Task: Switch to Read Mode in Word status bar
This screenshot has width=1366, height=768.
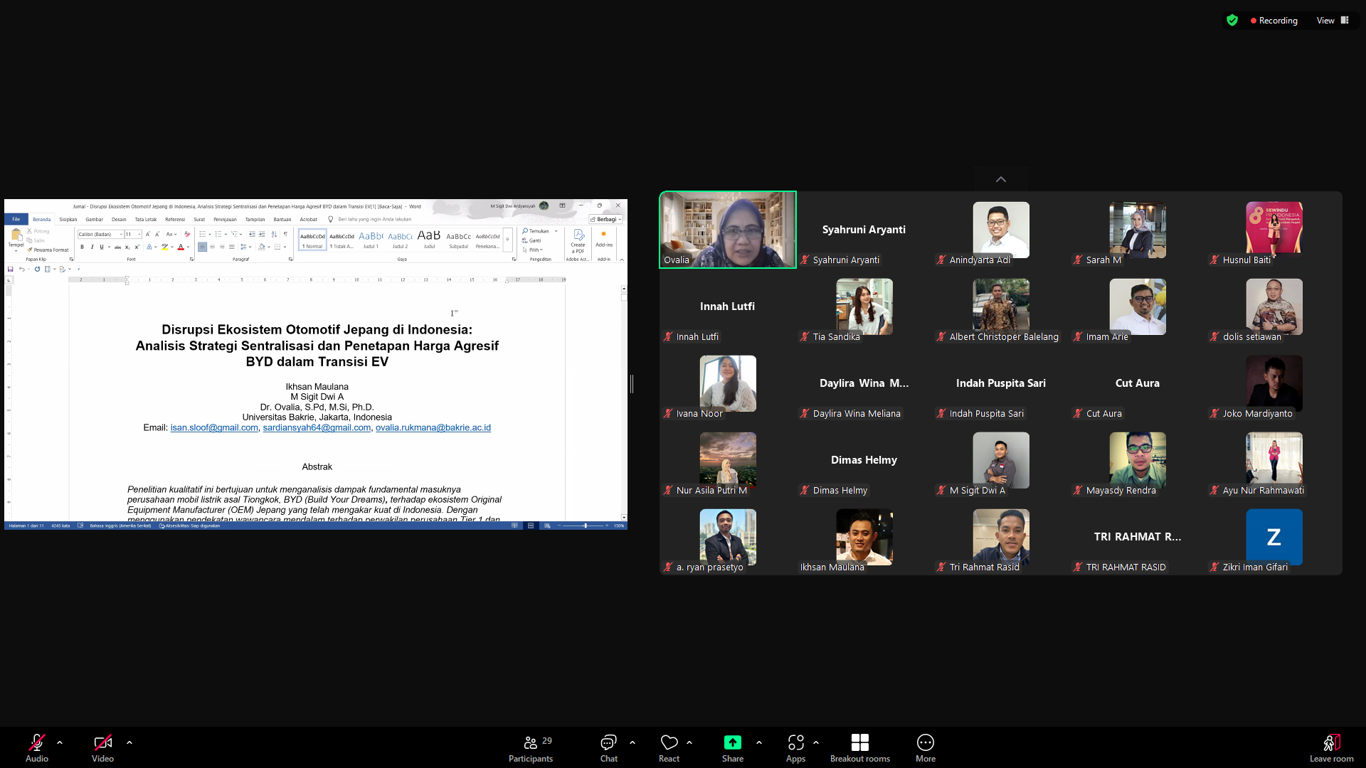Action: pos(514,526)
